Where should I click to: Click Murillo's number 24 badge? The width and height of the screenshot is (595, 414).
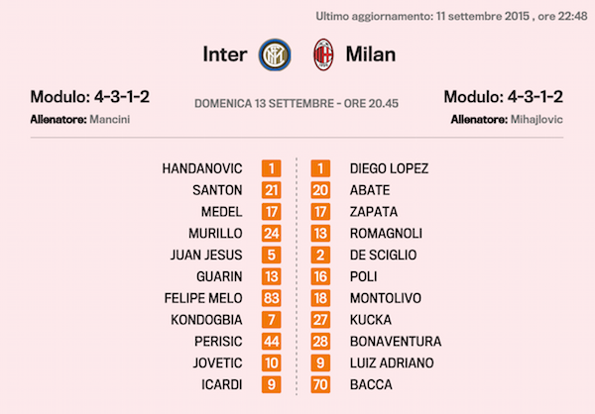pos(272,234)
